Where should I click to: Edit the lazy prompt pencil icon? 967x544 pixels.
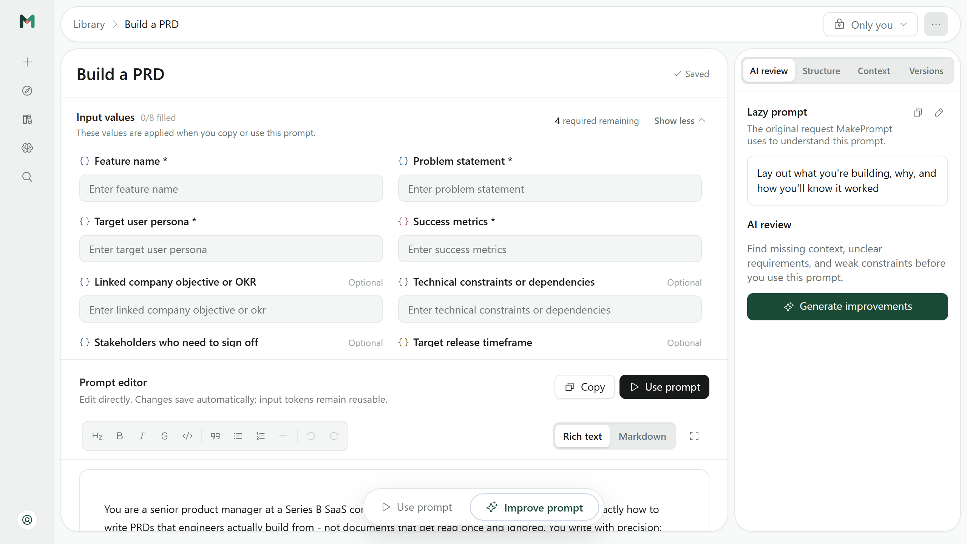(x=939, y=113)
